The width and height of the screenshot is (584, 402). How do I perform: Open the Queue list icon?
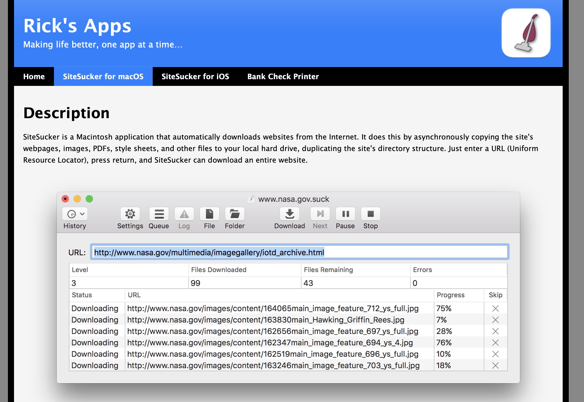[159, 214]
